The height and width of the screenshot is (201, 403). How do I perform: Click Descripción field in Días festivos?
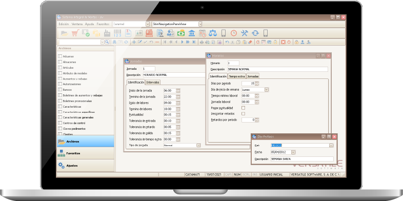click(302, 159)
